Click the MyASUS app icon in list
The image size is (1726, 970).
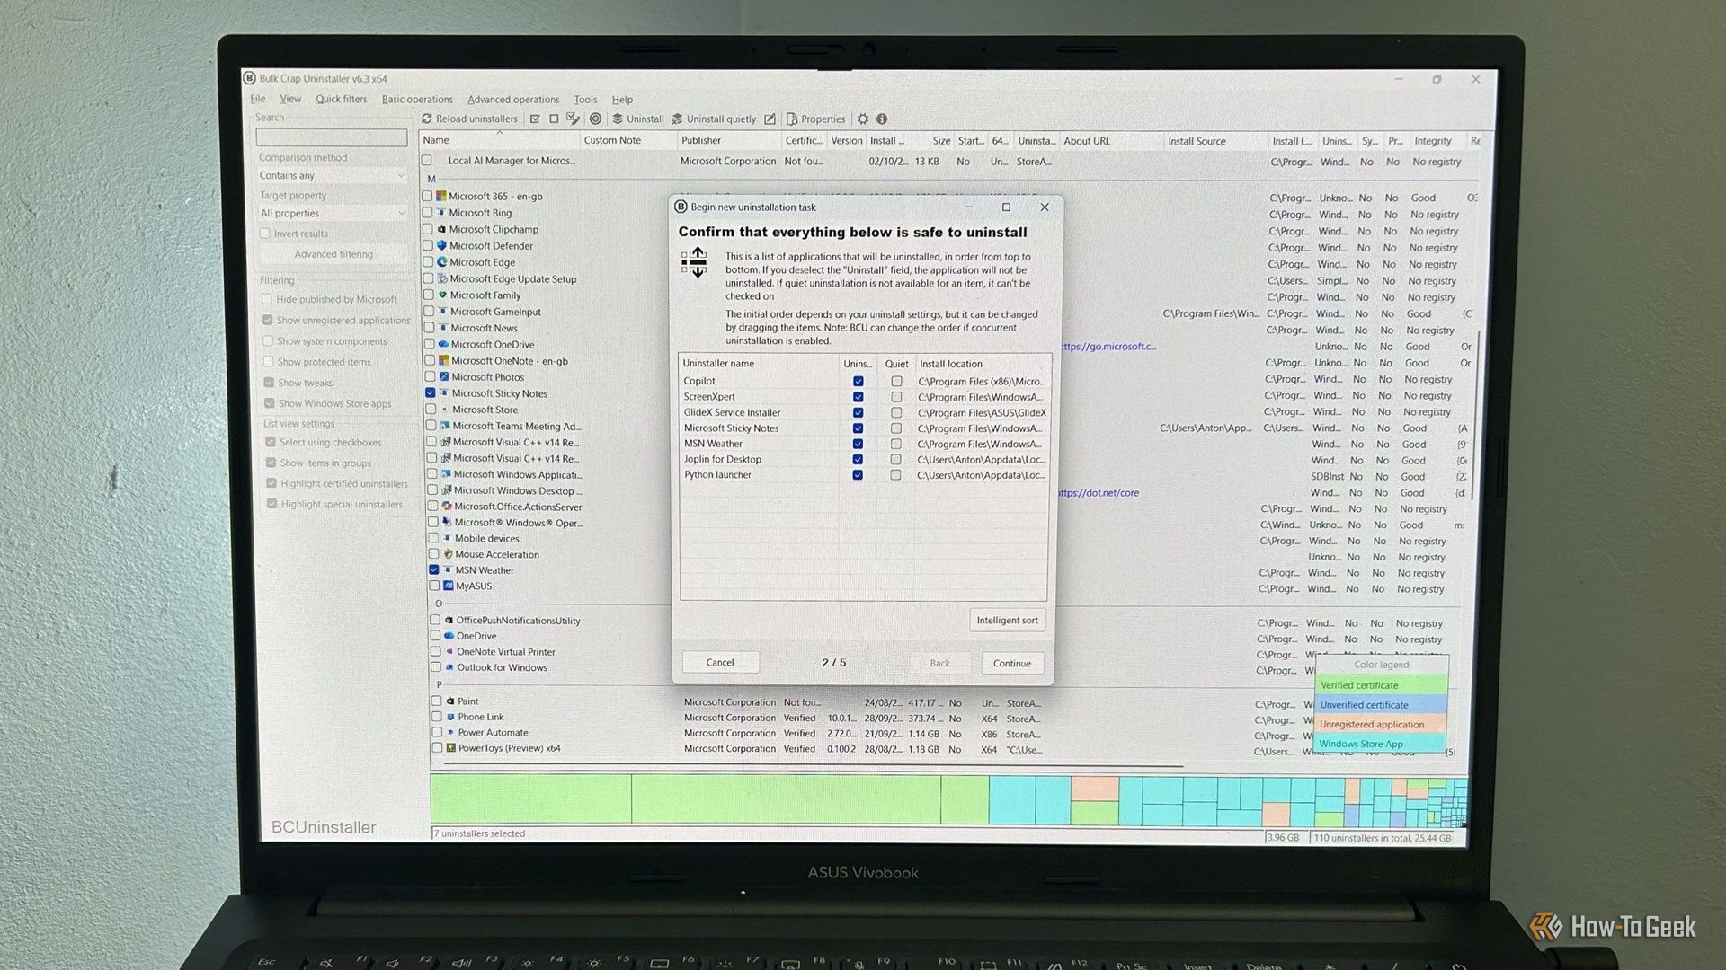point(449,586)
